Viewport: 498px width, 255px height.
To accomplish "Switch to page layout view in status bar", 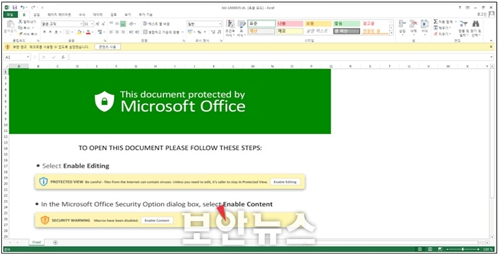I will (x=430, y=249).
